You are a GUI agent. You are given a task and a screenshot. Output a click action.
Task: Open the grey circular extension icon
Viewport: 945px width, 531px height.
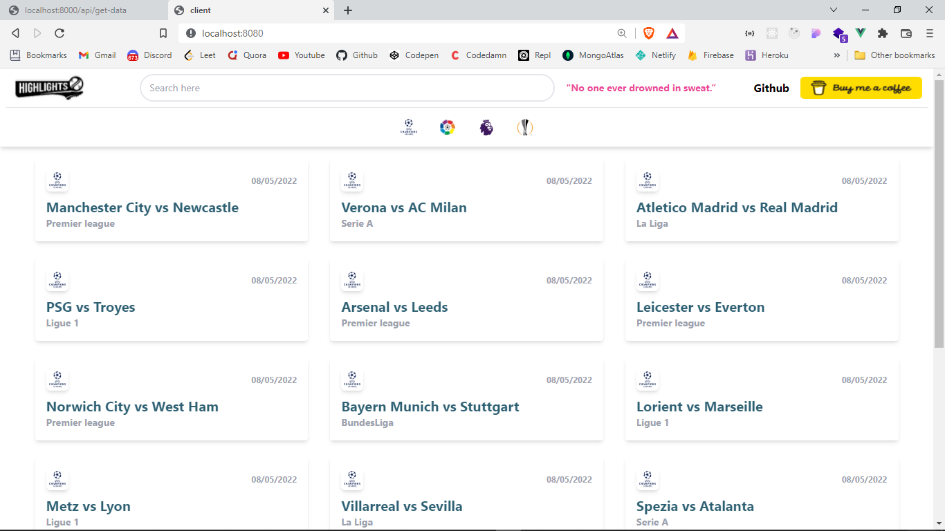pos(794,33)
